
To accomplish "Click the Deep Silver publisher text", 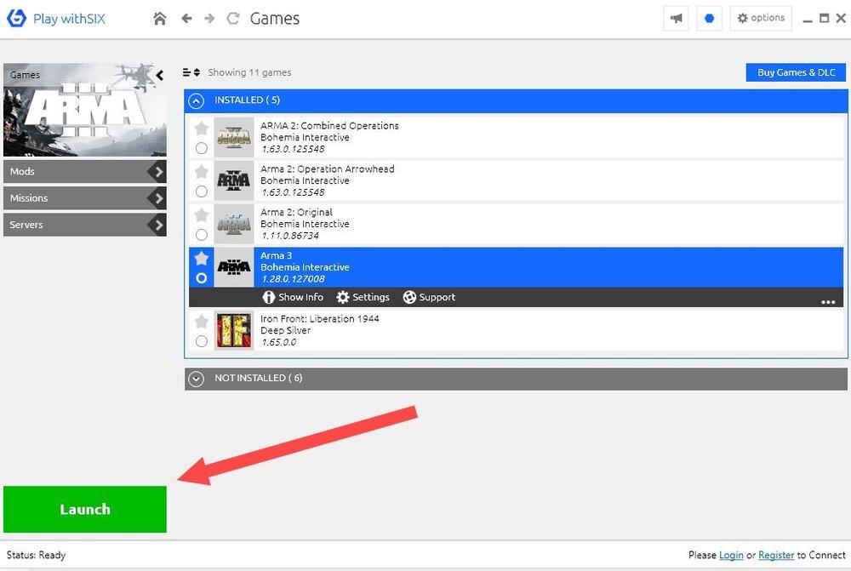I will (x=285, y=330).
